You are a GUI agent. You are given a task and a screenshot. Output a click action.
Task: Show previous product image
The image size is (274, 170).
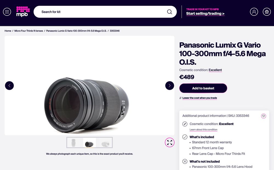coord(9,86)
